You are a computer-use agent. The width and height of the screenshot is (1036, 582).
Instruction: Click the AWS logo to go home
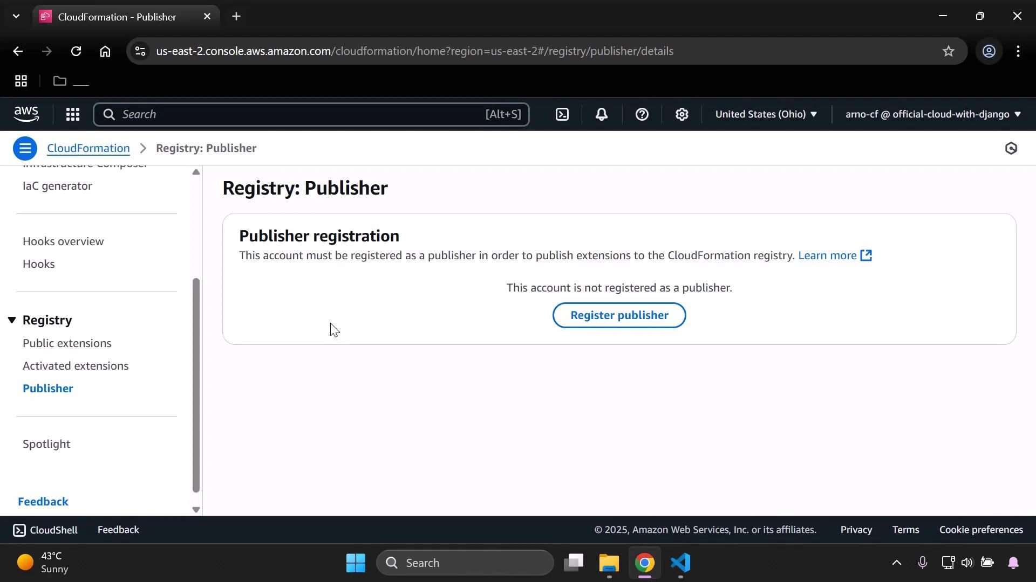[26, 114]
